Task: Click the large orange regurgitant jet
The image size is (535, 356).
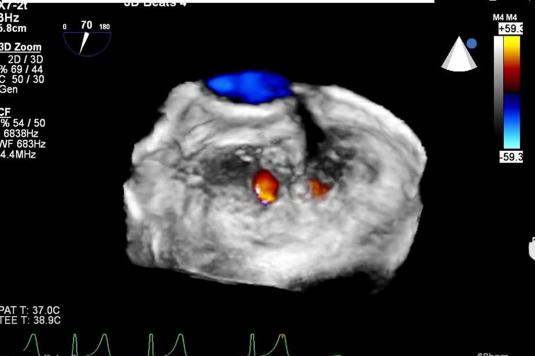Action: 265,184
